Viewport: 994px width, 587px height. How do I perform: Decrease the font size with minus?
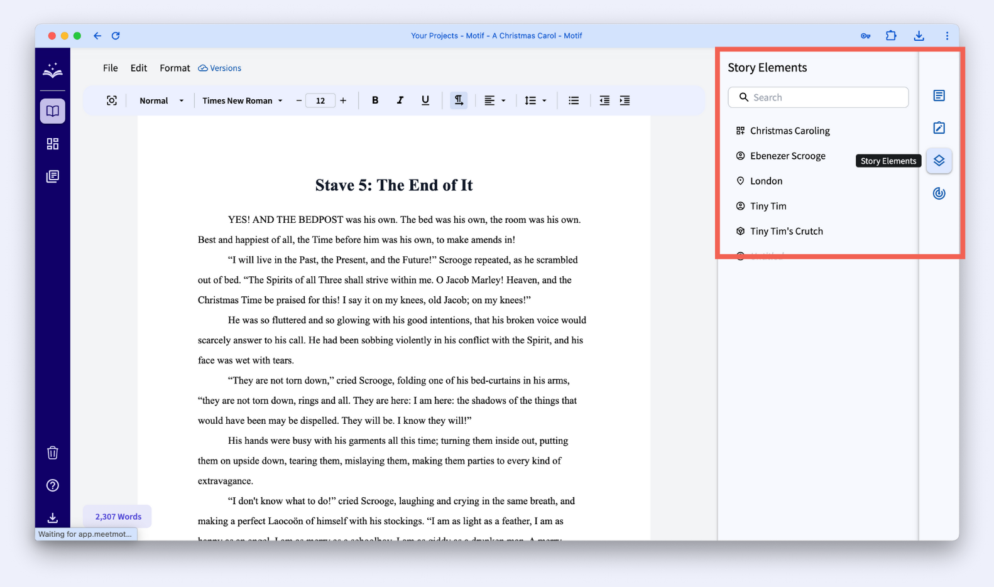pyautogui.click(x=298, y=100)
